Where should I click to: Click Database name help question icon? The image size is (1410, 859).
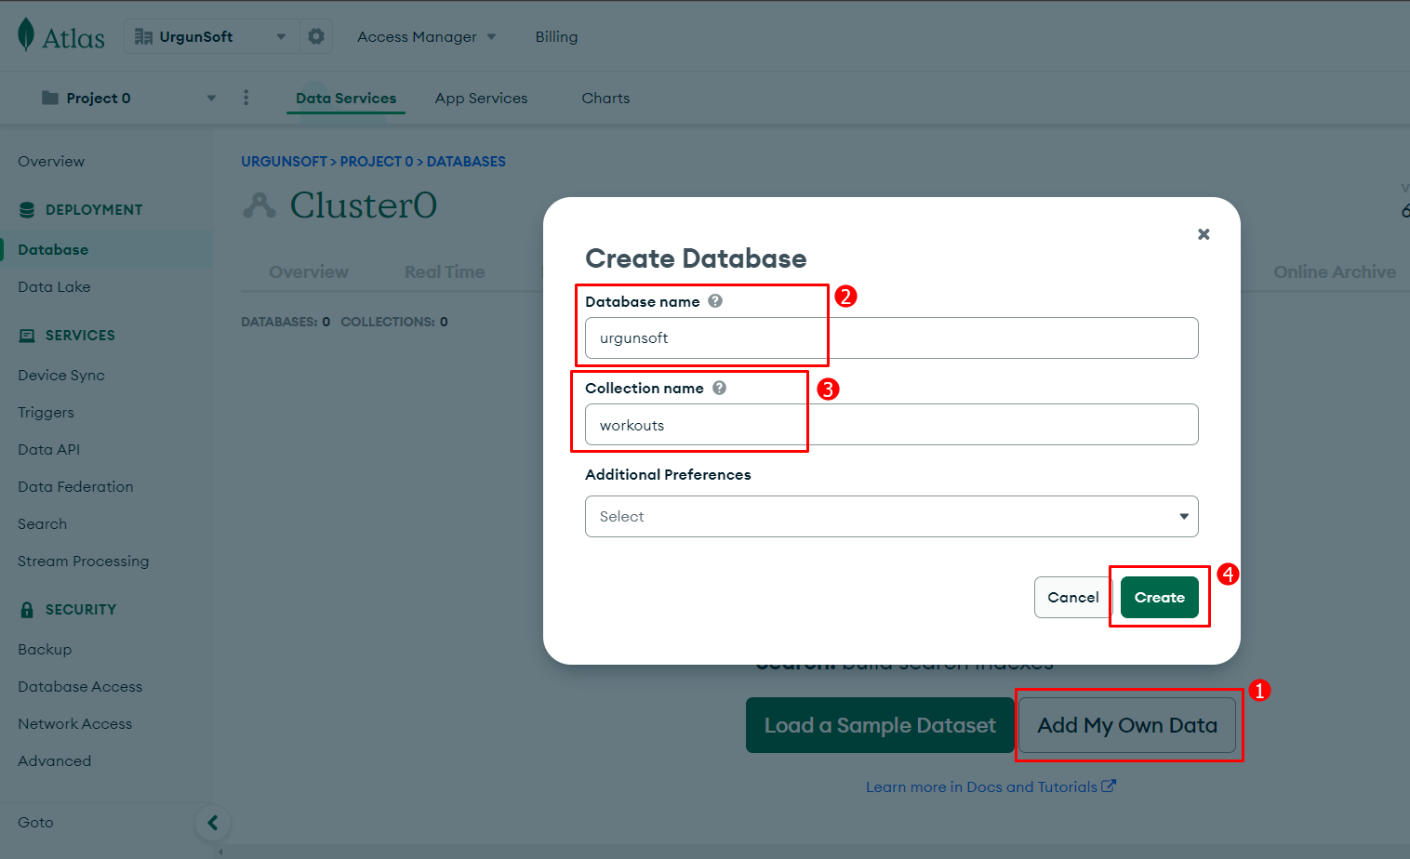715,301
